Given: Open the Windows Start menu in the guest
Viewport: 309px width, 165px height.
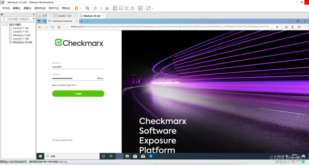Looking at the screenshot, I should coord(40,156).
